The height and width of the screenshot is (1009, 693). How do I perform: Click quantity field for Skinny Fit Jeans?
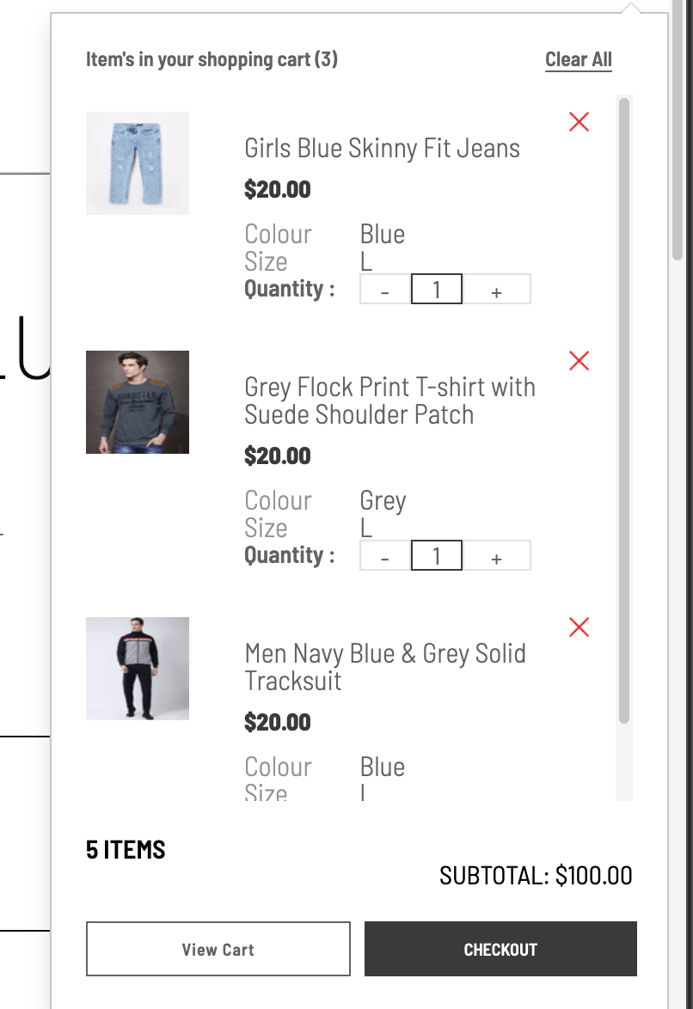(437, 290)
